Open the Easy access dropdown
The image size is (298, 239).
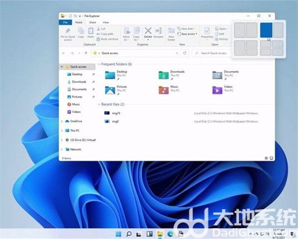point(187,34)
